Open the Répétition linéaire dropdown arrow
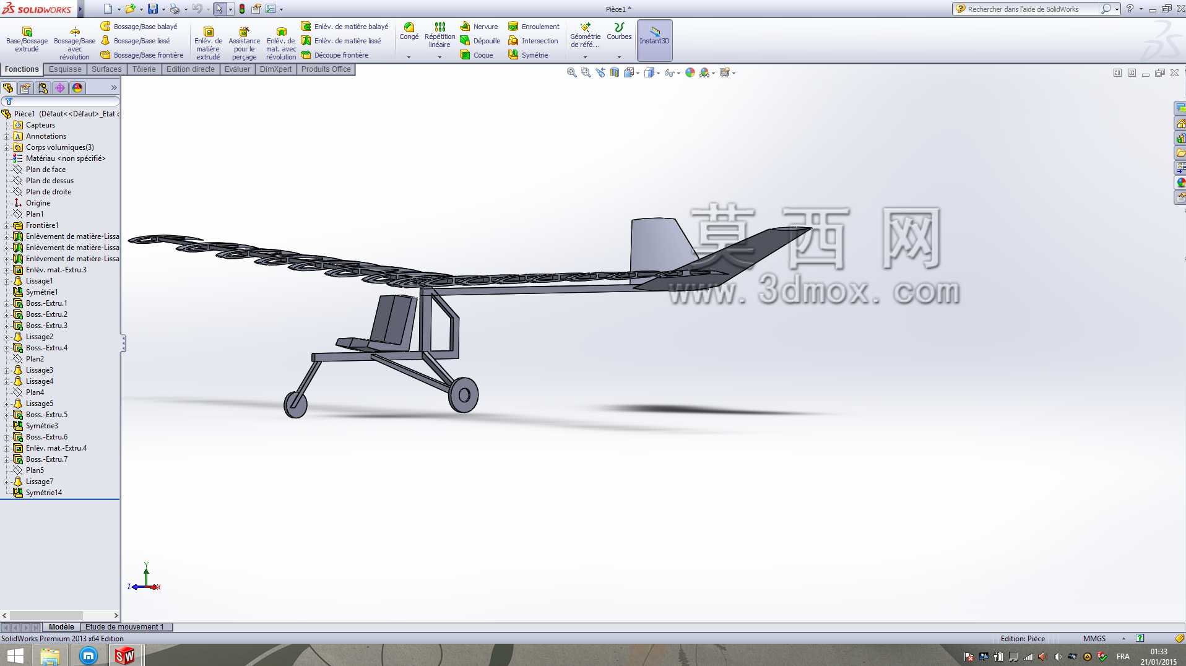 point(439,57)
